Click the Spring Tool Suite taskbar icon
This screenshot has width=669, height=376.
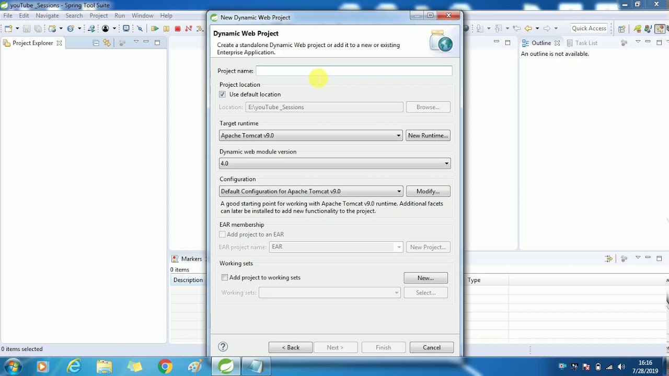pyautogui.click(x=226, y=367)
